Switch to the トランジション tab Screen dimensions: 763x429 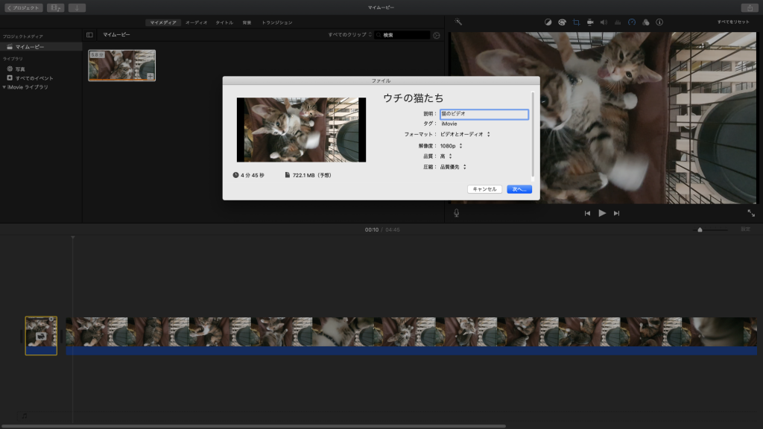click(276, 22)
